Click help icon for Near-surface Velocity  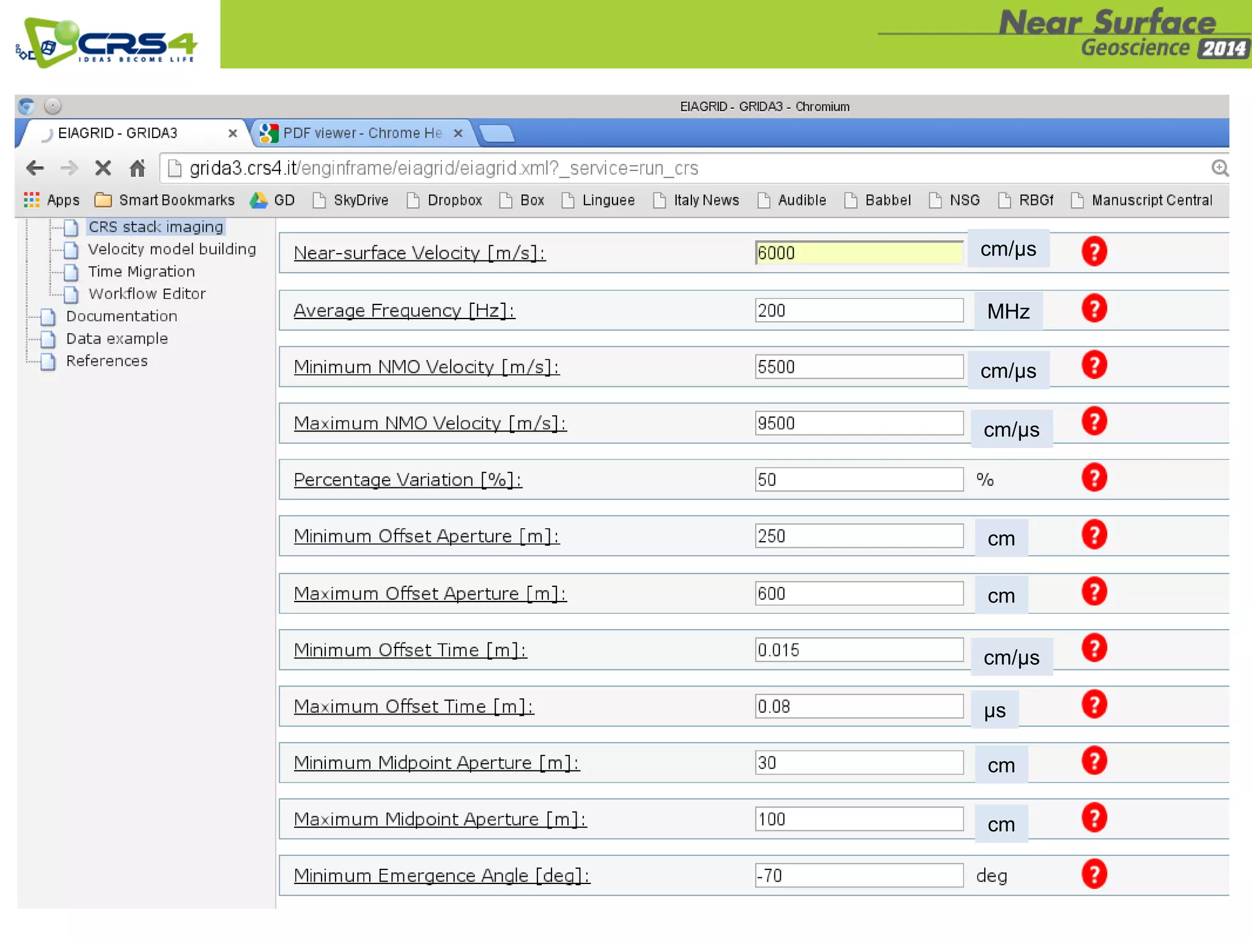click(1094, 251)
